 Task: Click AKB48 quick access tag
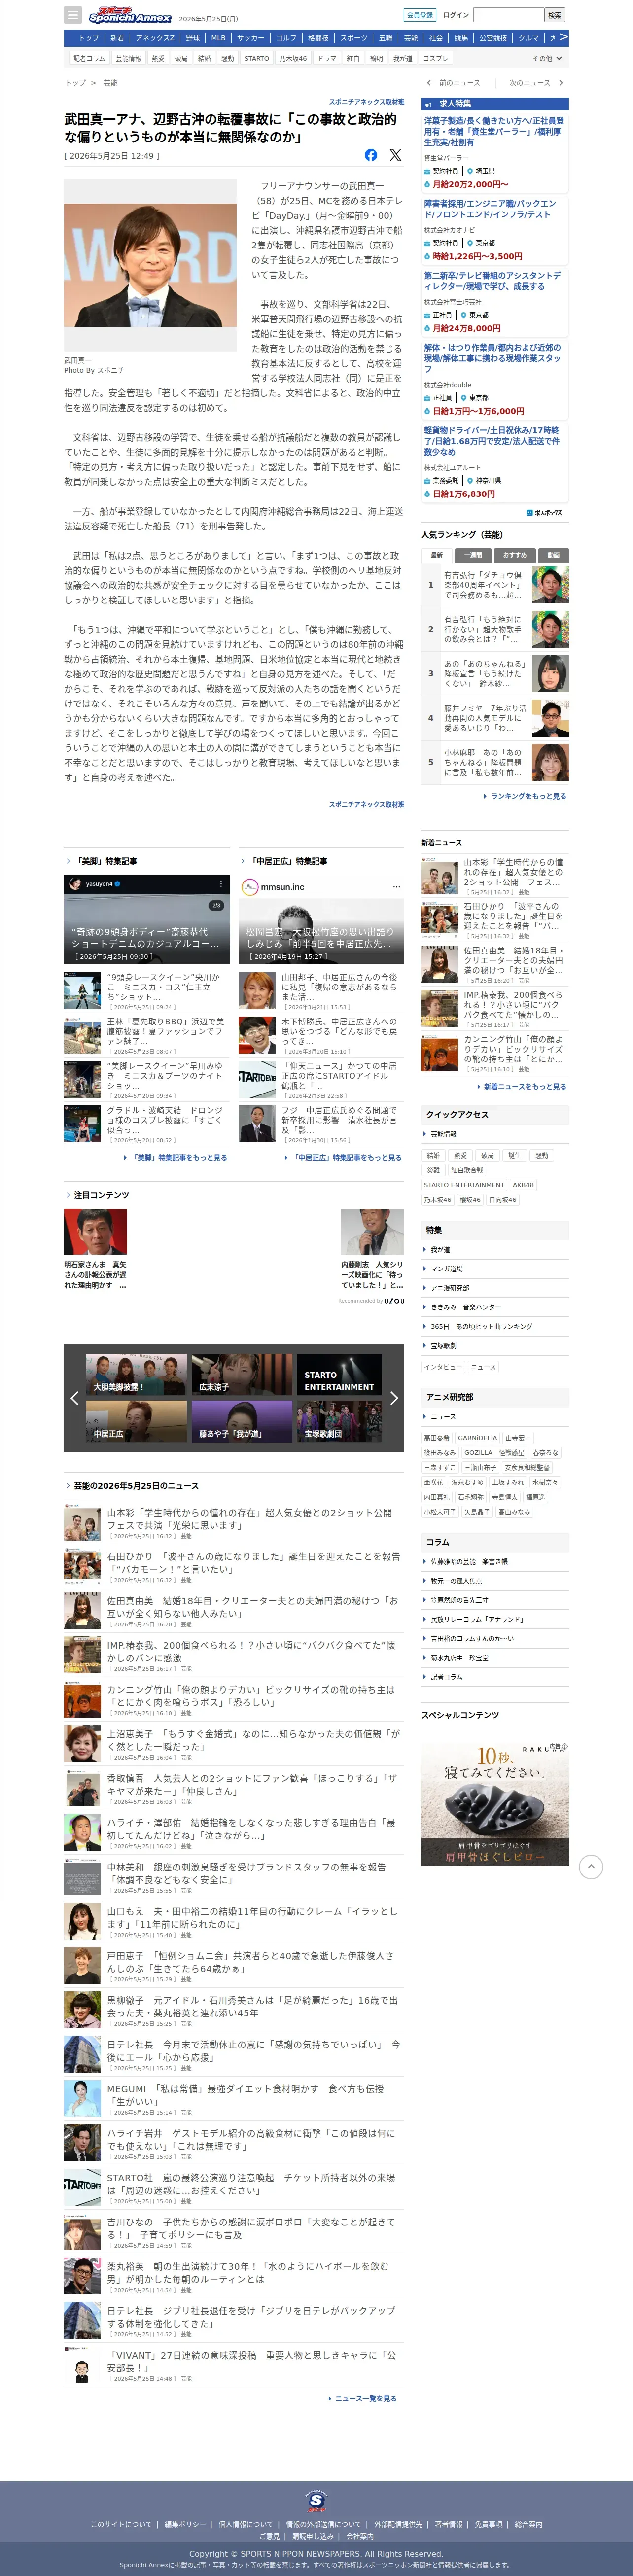[523, 1184]
